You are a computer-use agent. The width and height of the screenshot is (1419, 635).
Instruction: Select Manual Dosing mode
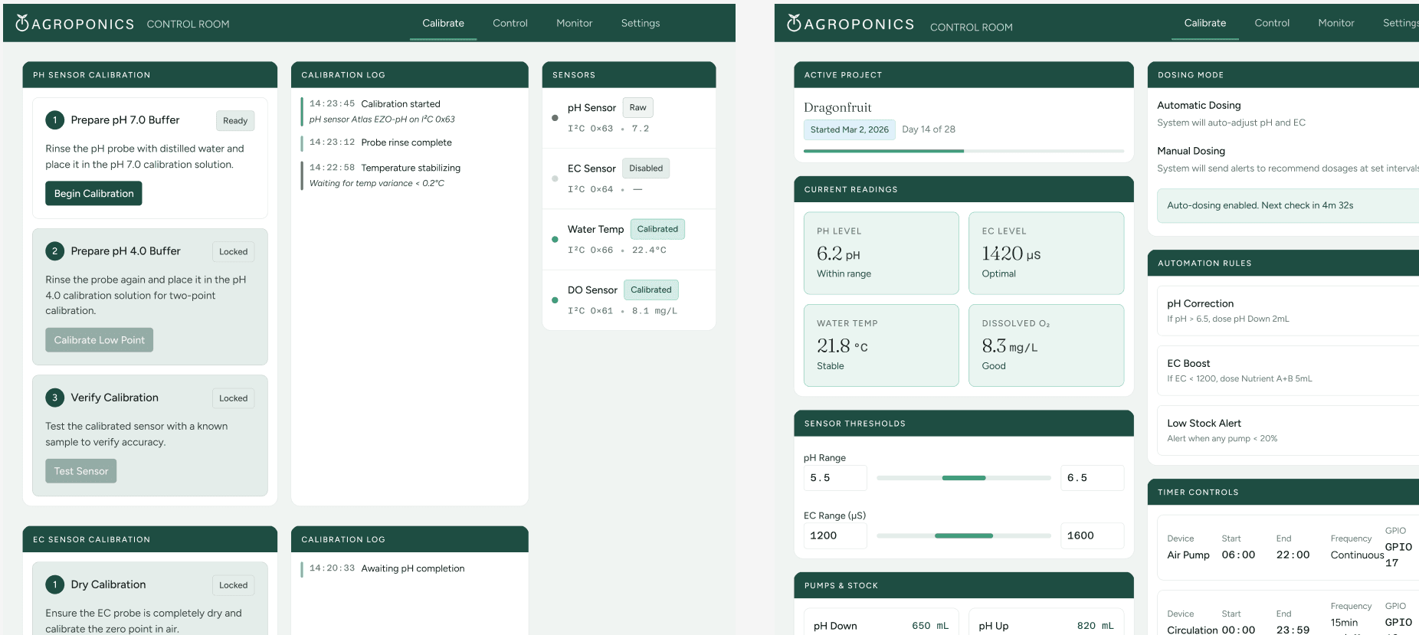1287,159
